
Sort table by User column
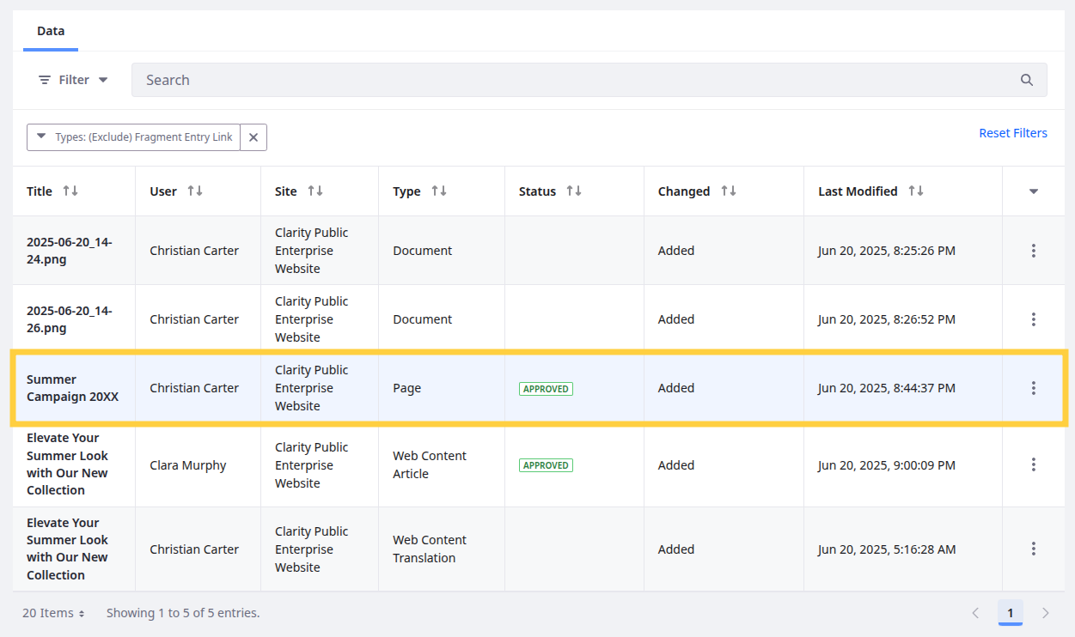[x=195, y=191]
